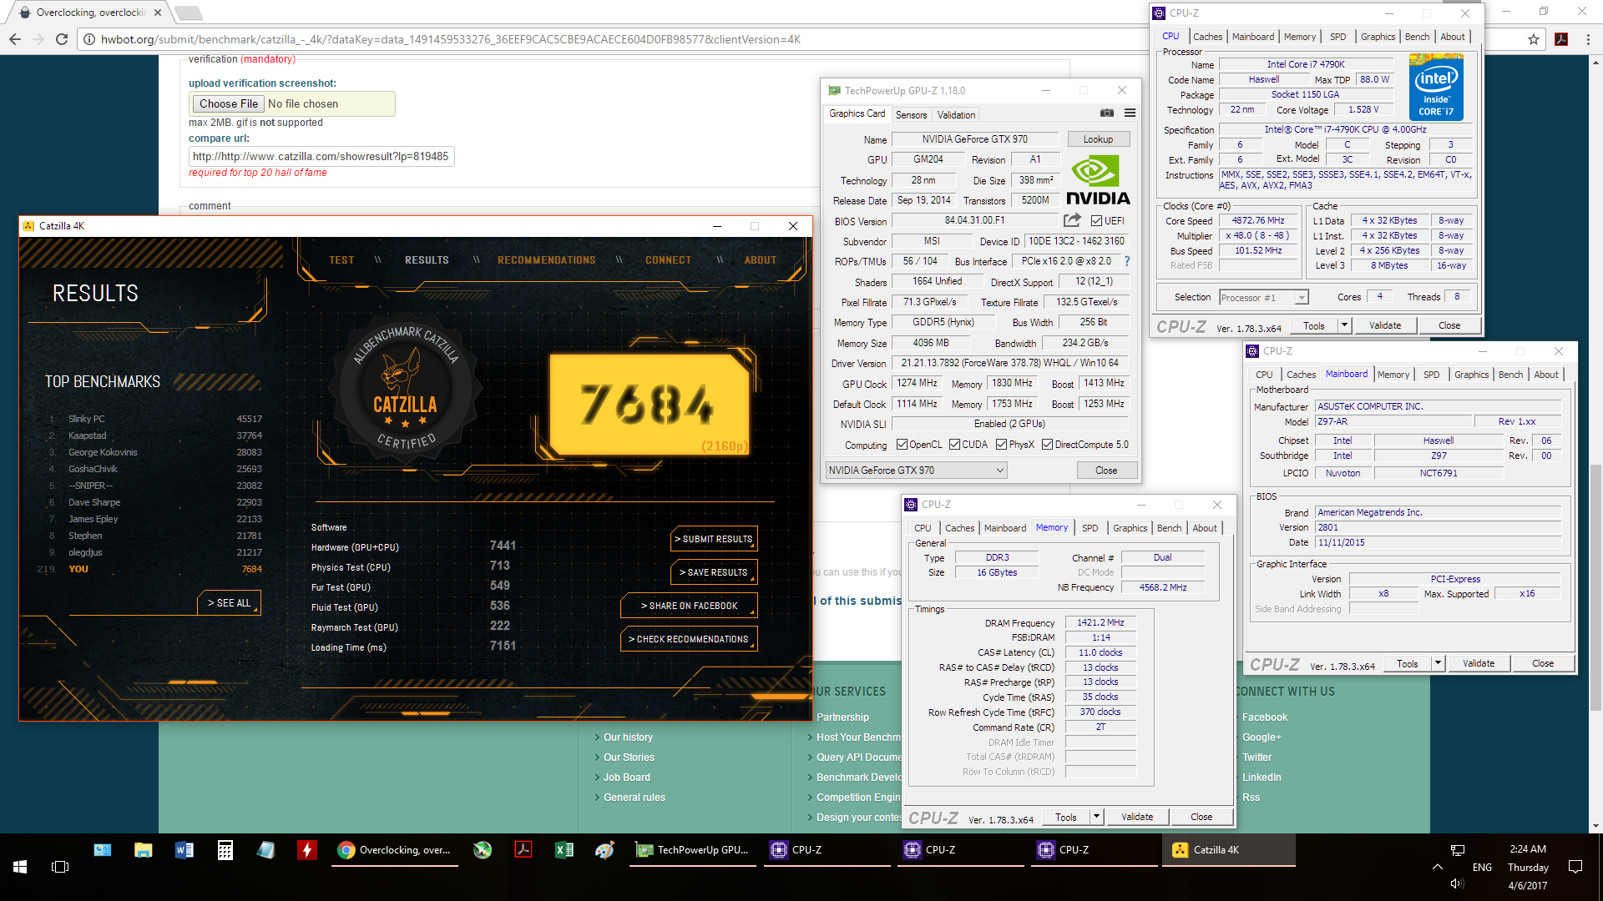1603x901 pixels.
Task: Select the Graphics tab in Mainboard CPU-Z window
Action: pyautogui.click(x=1471, y=375)
